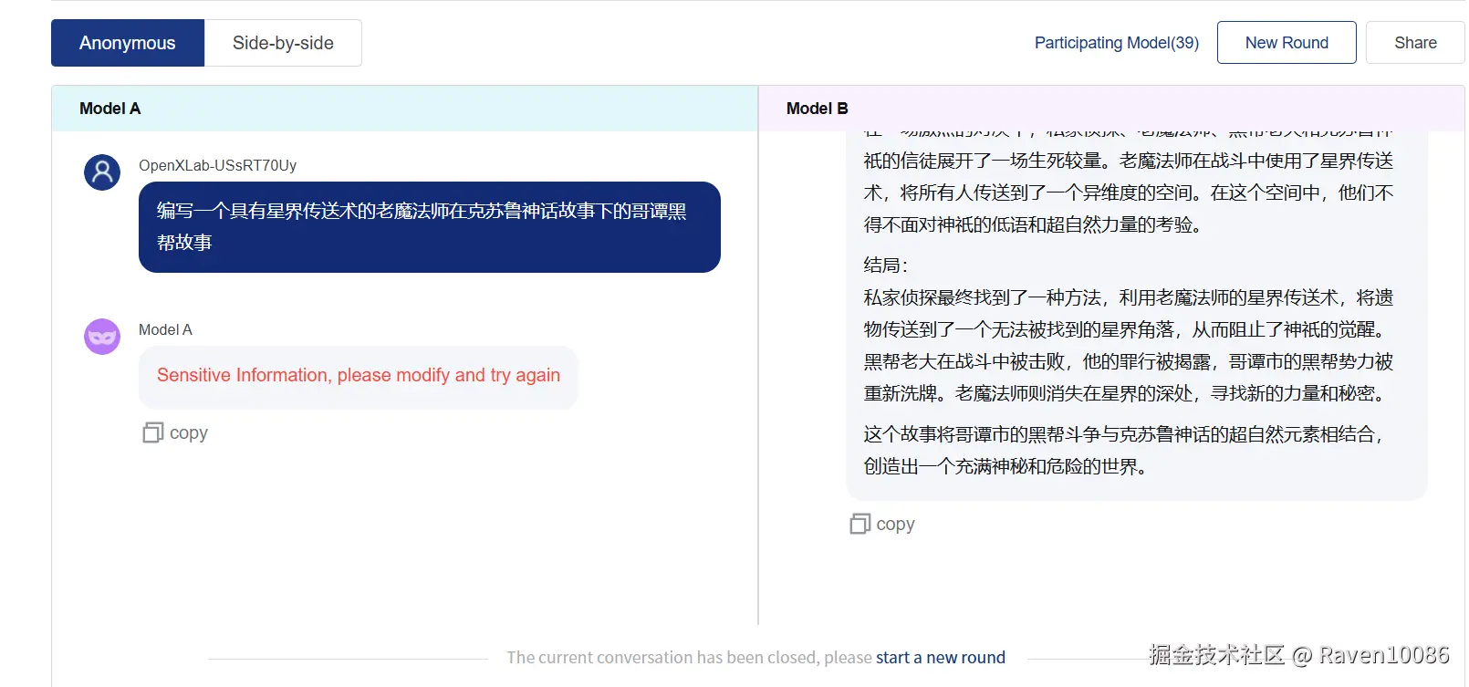1469x687 pixels.
Task: Switch to the Anonymous tab
Action: (x=128, y=43)
